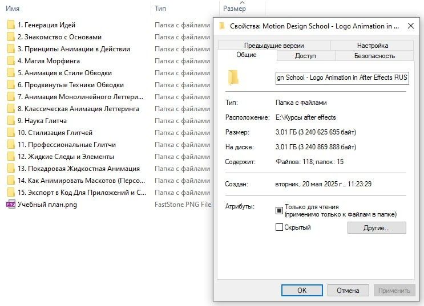Click the large folder icon in Properties dialog
424x306 pixels.
pos(233,77)
